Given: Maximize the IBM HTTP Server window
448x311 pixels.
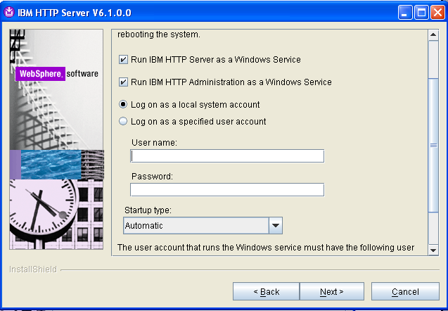Looking at the screenshot, I should click(421, 13).
